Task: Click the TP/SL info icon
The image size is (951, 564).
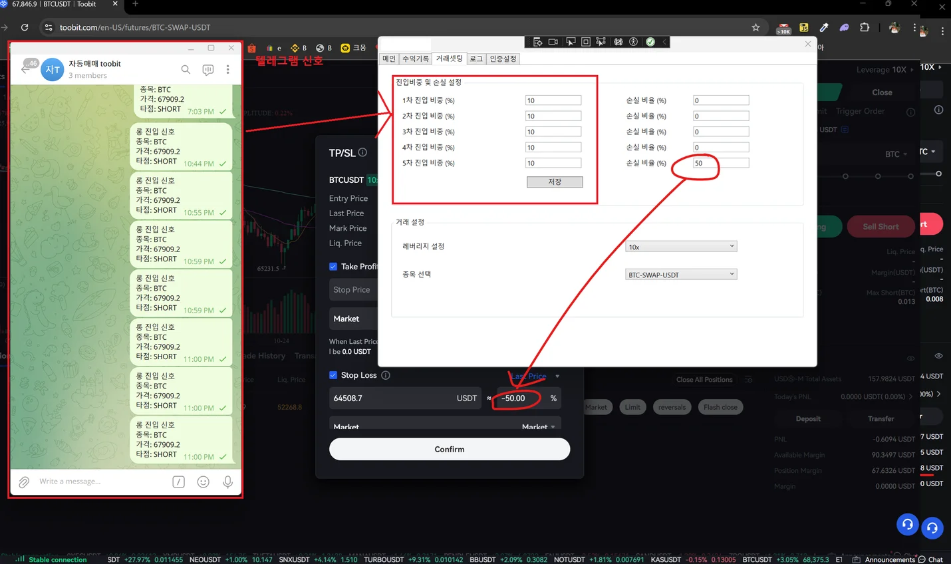Action: coord(362,152)
